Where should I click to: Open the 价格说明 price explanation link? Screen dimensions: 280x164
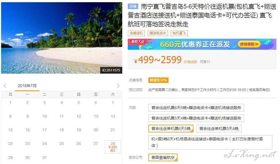coord(190,62)
